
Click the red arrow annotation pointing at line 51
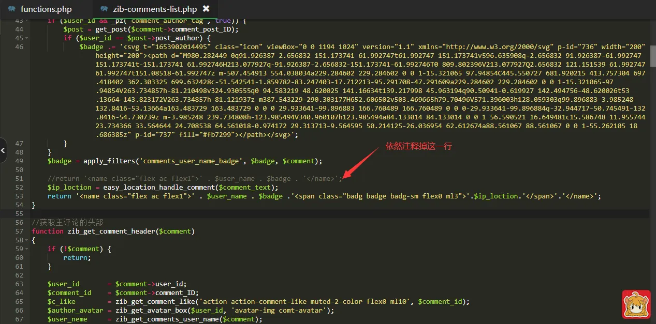(x=360, y=163)
